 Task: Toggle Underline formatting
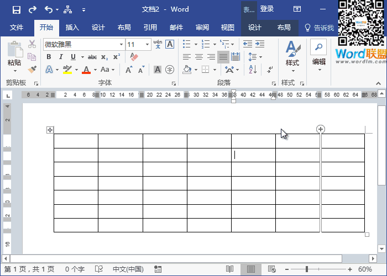pyautogui.click(x=73, y=57)
